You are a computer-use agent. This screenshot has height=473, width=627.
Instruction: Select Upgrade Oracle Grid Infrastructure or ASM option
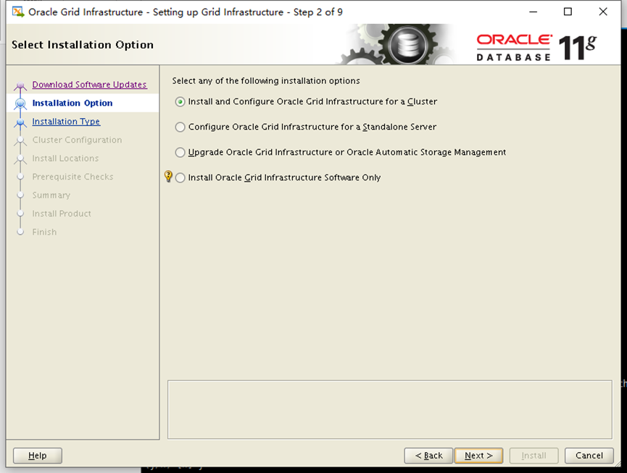click(180, 153)
